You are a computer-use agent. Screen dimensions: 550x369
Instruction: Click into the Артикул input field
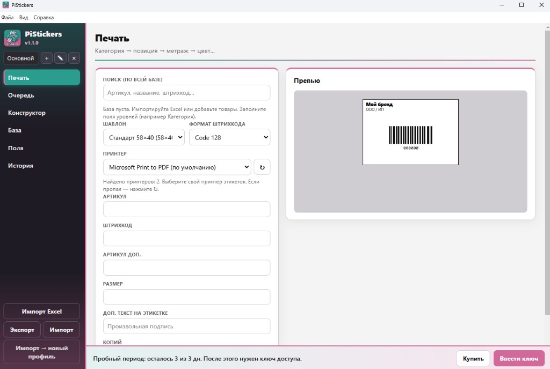click(x=186, y=209)
